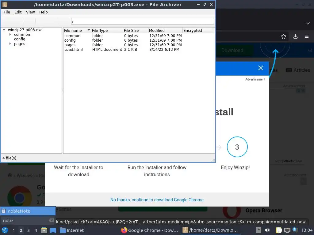Sort by Modified column header
The width and height of the screenshot is (314, 235).
tap(165, 30)
